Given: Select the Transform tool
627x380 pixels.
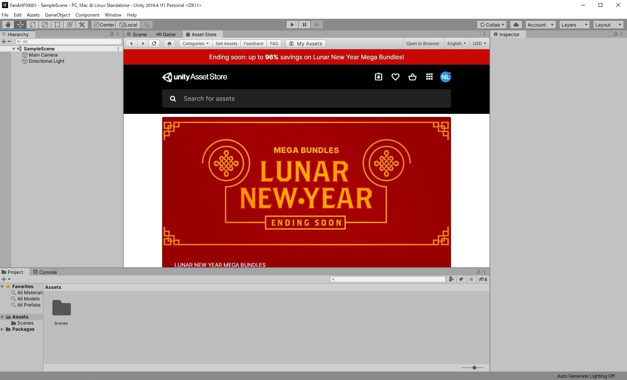Looking at the screenshot, I should [x=70, y=25].
